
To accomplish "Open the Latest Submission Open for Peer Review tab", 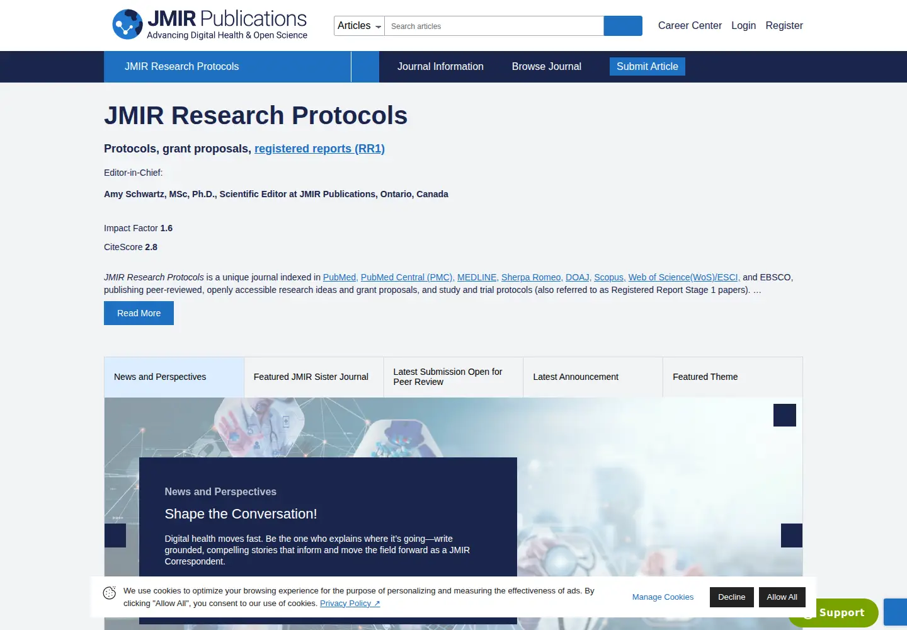I will coord(453,377).
